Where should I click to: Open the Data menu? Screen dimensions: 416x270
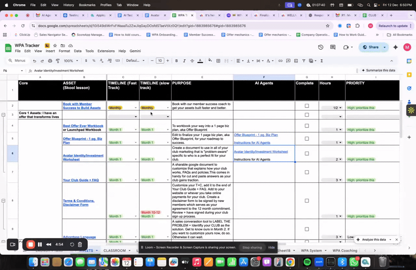click(78, 51)
